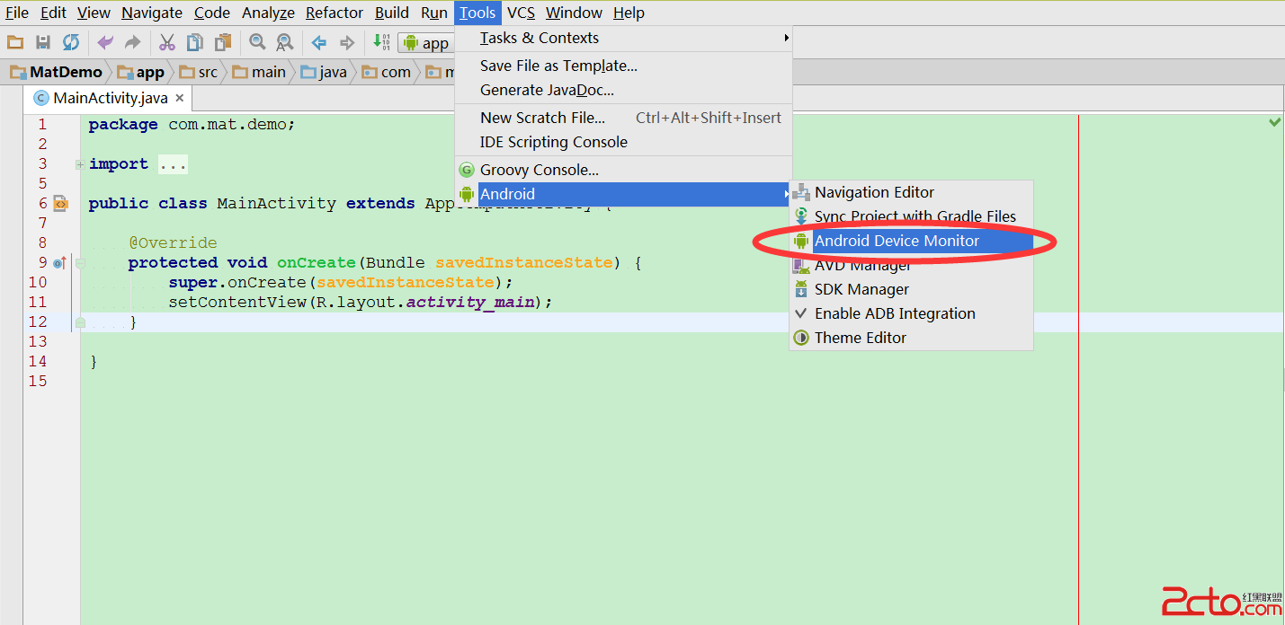
Task: Open the VCS menu
Action: click(x=521, y=13)
